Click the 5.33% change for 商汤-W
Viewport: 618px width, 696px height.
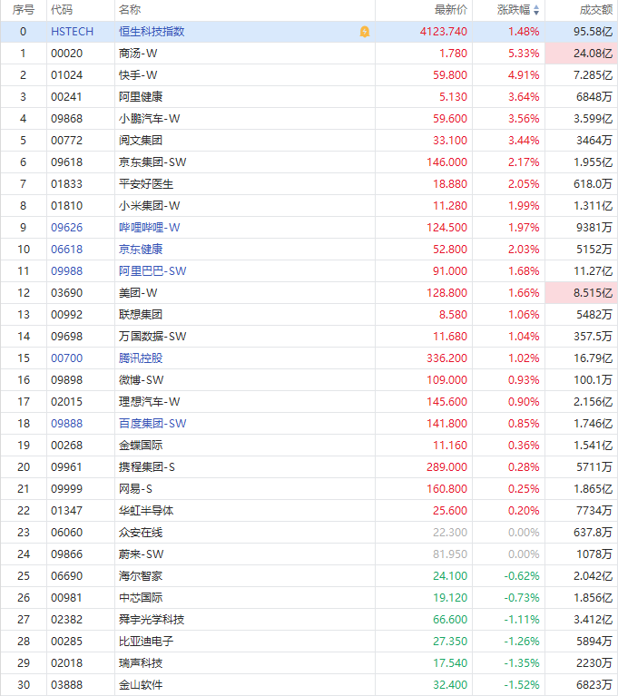pos(524,54)
